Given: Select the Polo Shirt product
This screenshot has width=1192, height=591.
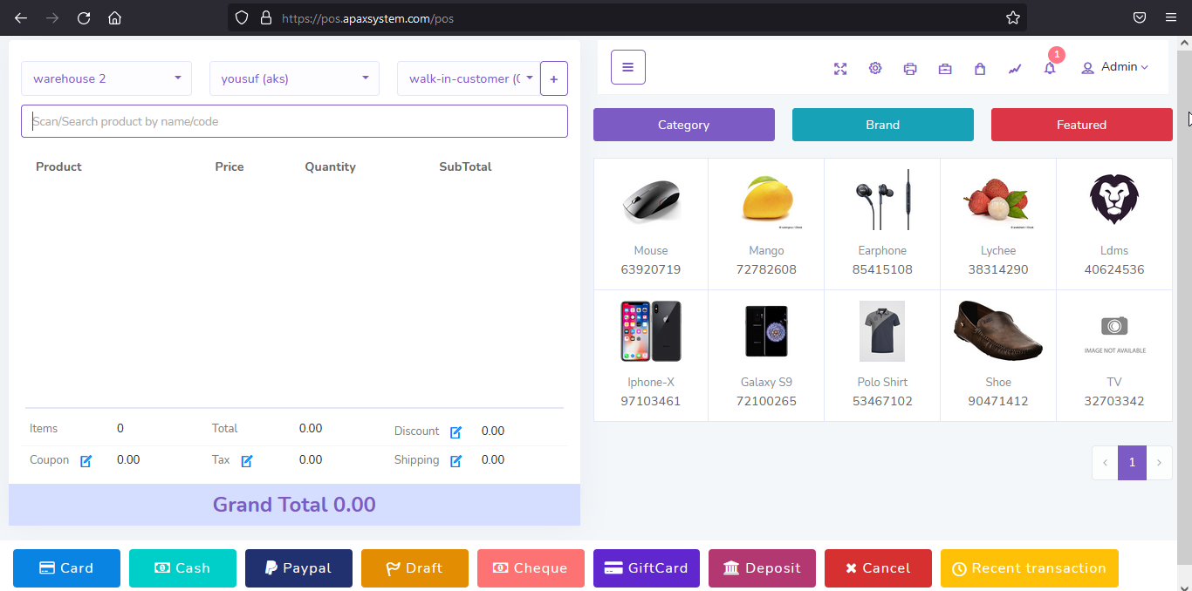Looking at the screenshot, I should click(x=882, y=356).
